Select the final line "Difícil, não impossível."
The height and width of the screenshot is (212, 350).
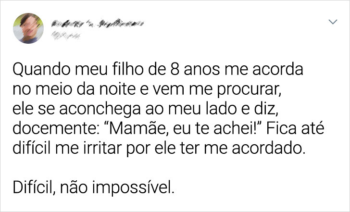[x=93, y=187]
